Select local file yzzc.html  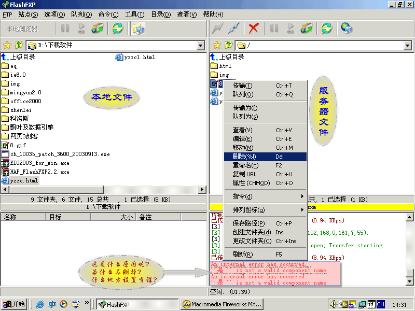[x=21, y=180]
